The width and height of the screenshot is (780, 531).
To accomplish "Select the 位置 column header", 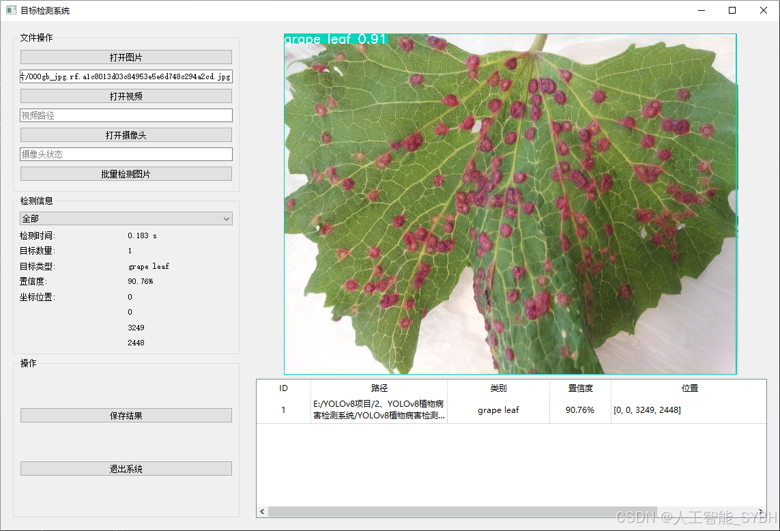I will tap(689, 388).
